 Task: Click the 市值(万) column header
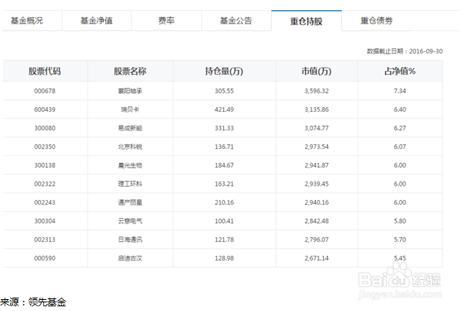tap(316, 72)
